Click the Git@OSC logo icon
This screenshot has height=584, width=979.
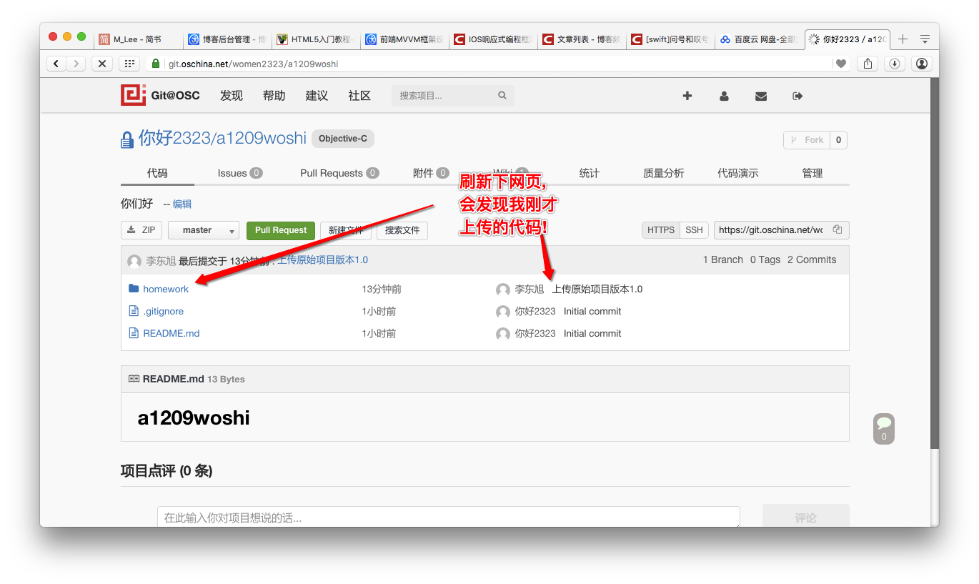tap(133, 95)
